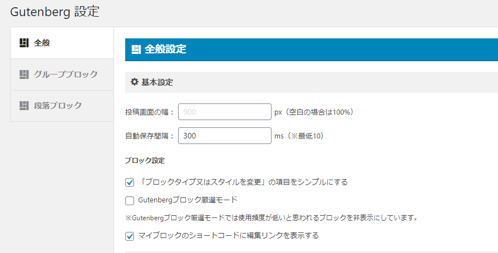This screenshot has width=498, height=253.
Task: Click the 全般設定 blue header title
Action: 165,49
